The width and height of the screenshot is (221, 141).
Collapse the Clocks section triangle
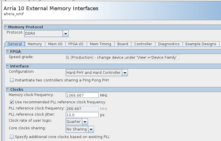tap(8, 90)
